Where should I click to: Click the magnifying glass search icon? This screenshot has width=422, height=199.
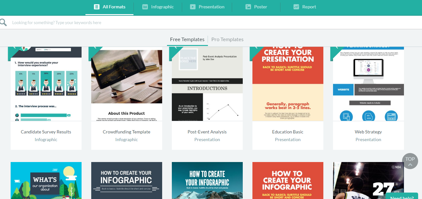point(3,23)
